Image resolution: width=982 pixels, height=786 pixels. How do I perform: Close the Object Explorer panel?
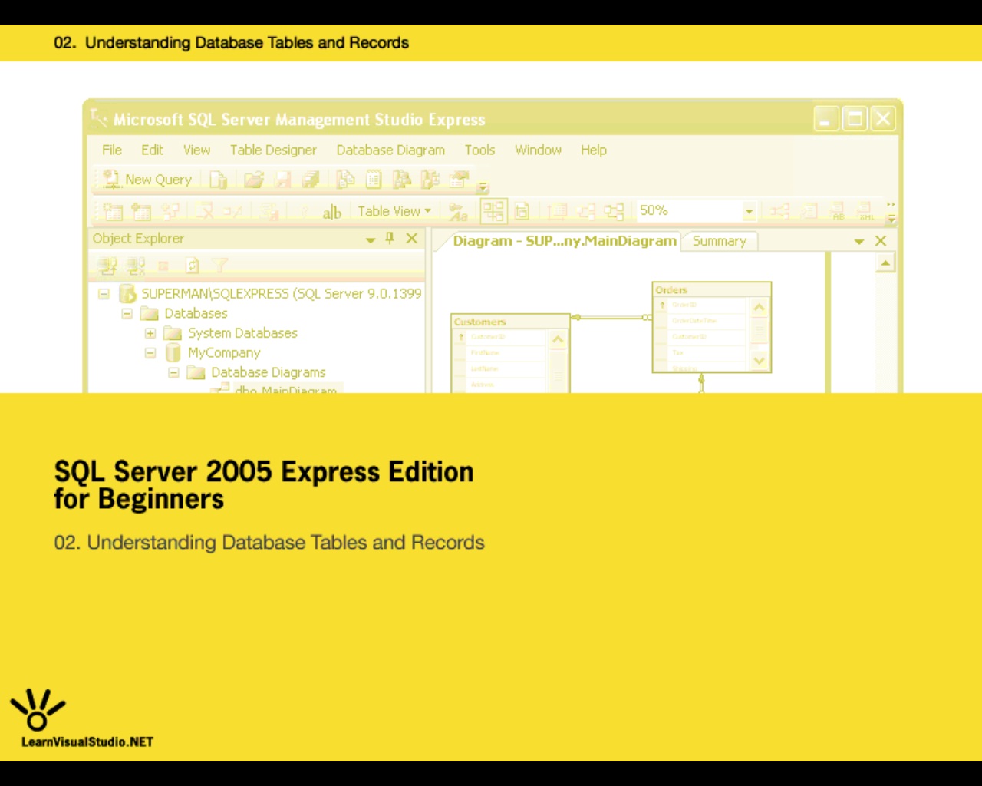click(x=412, y=238)
